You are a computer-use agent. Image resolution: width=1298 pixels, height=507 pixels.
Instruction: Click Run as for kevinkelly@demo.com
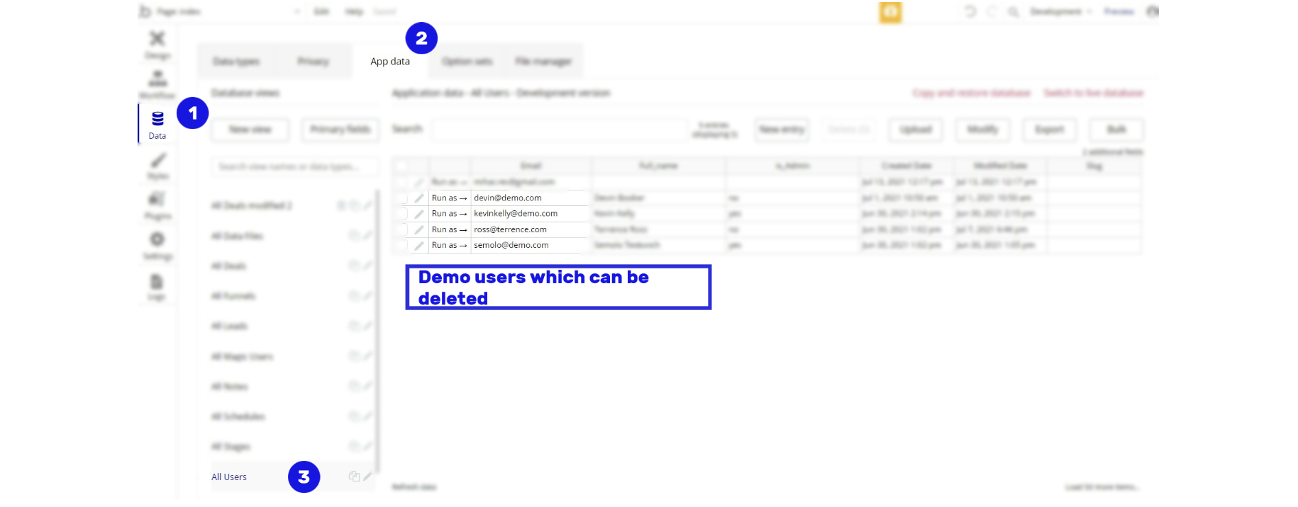coord(449,214)
